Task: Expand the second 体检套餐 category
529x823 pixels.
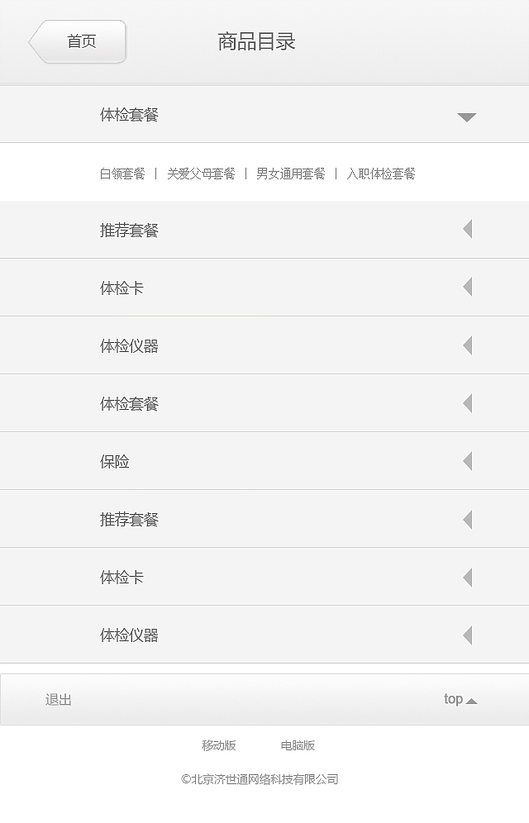Action: point(467,403)
